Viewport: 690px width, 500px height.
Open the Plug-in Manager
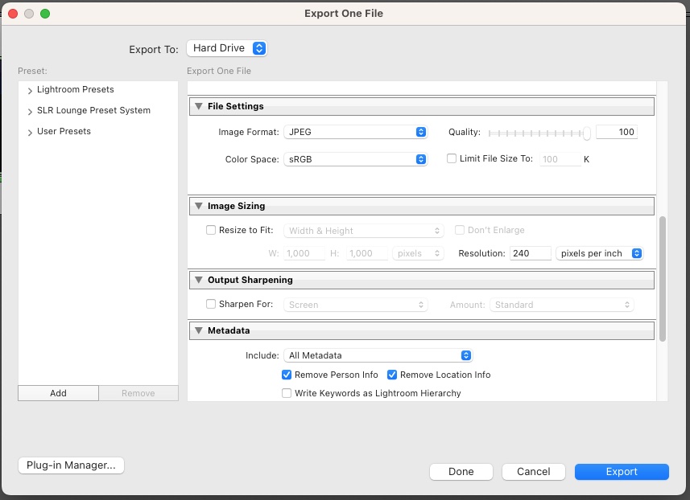coord(72,465)
